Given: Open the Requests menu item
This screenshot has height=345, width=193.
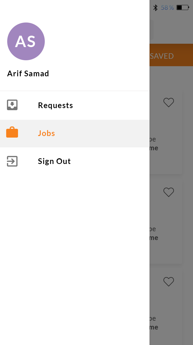Looking at the screenshot, I should tap(55, 105).
